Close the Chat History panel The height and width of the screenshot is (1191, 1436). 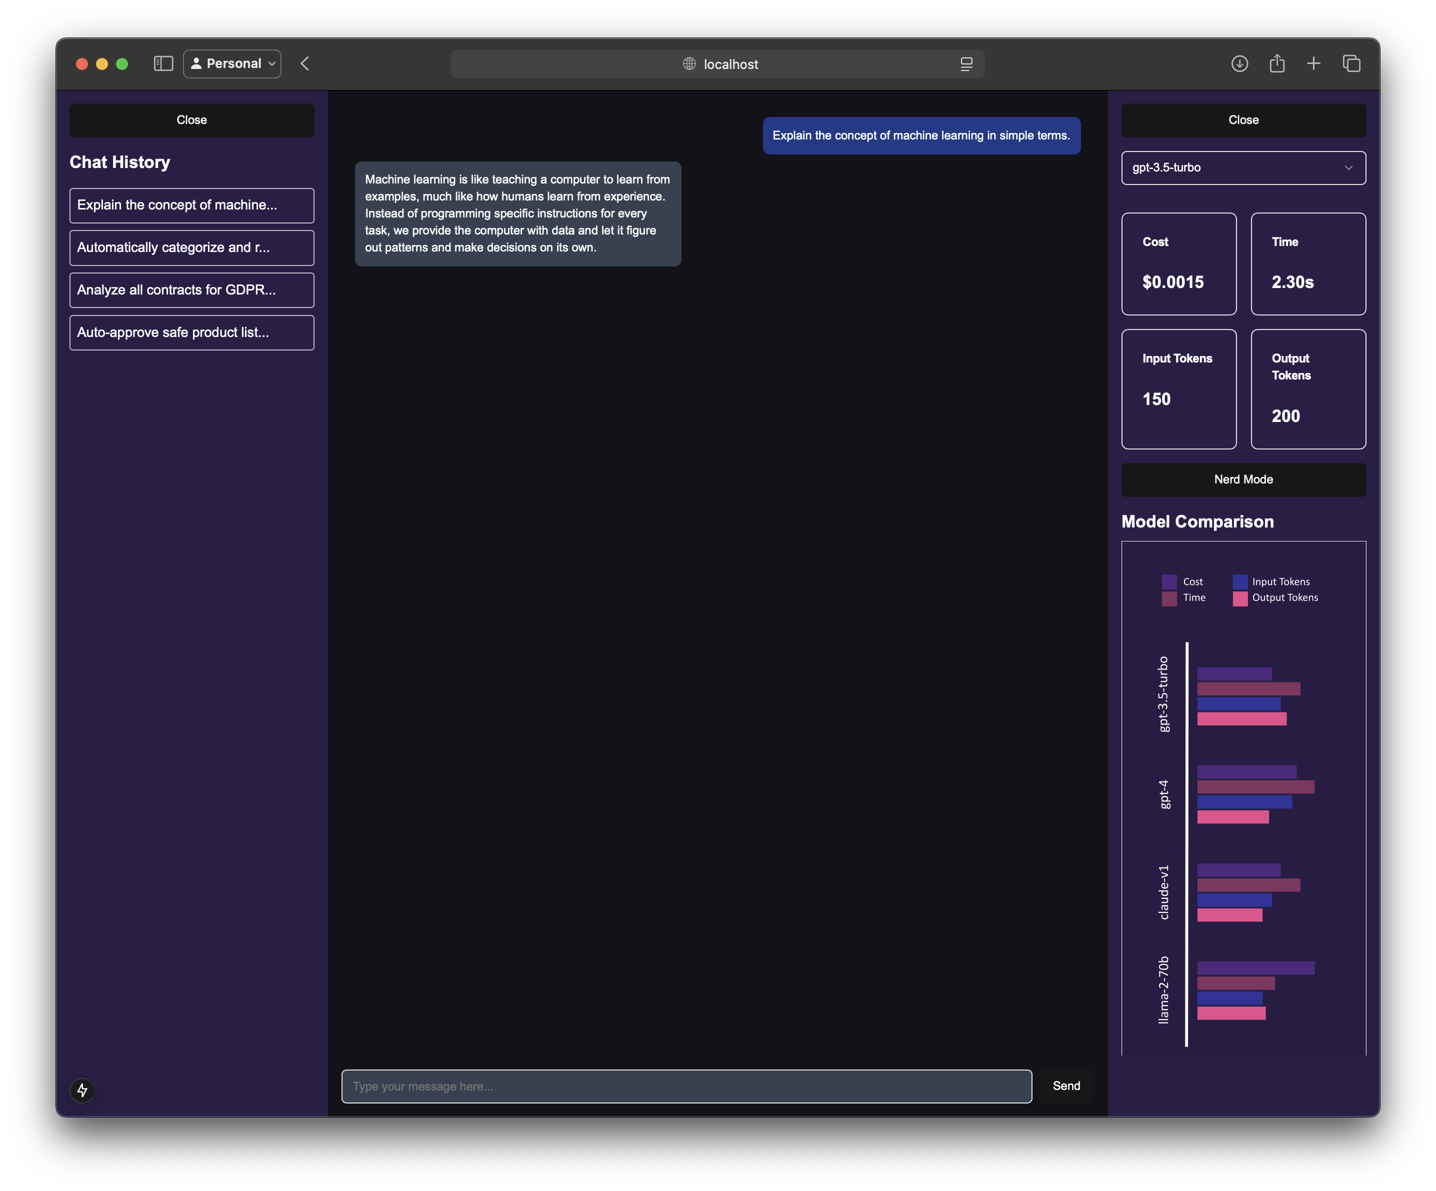(191, 119)
